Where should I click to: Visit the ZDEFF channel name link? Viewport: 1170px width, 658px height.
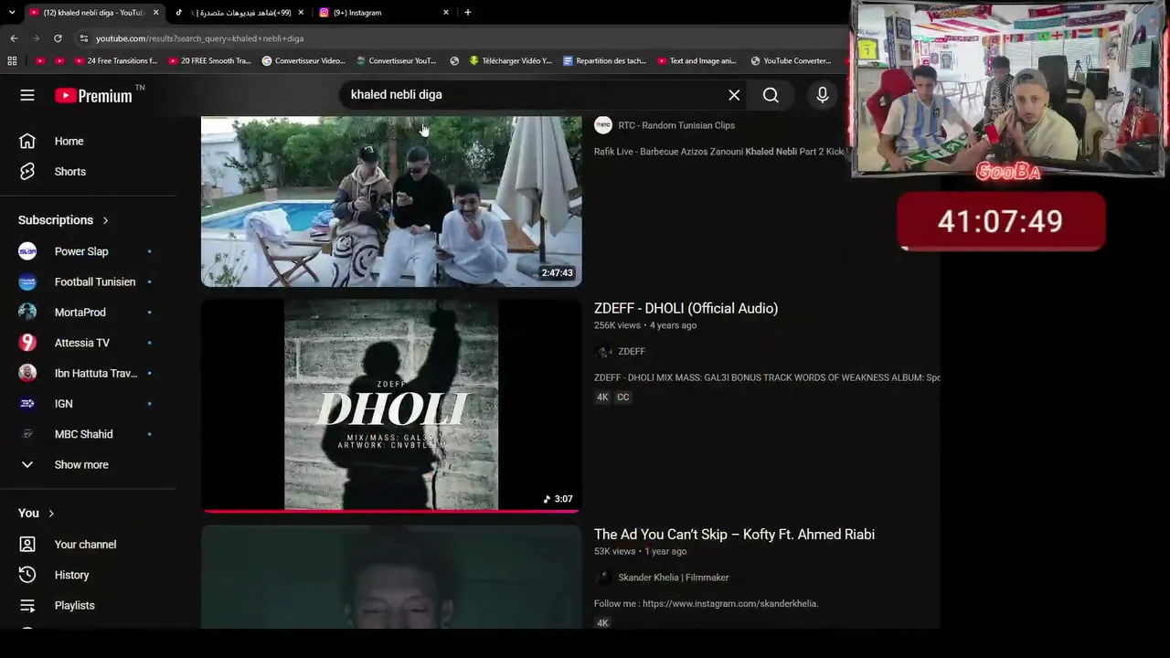[x=632, y=351]
